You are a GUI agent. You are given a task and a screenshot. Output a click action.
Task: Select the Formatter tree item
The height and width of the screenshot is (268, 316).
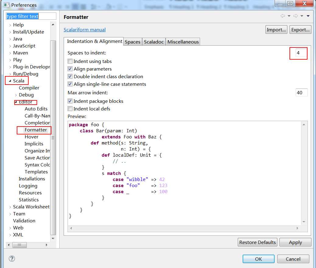36,130
